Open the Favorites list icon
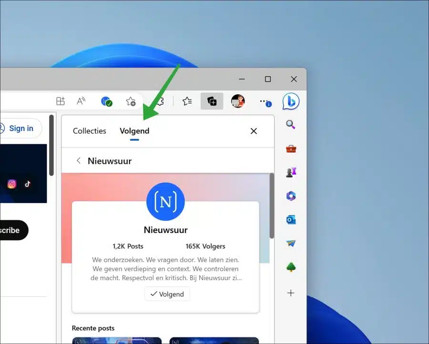Image resolution: width=429 pixels, height=344 pixels. point(187,101)
